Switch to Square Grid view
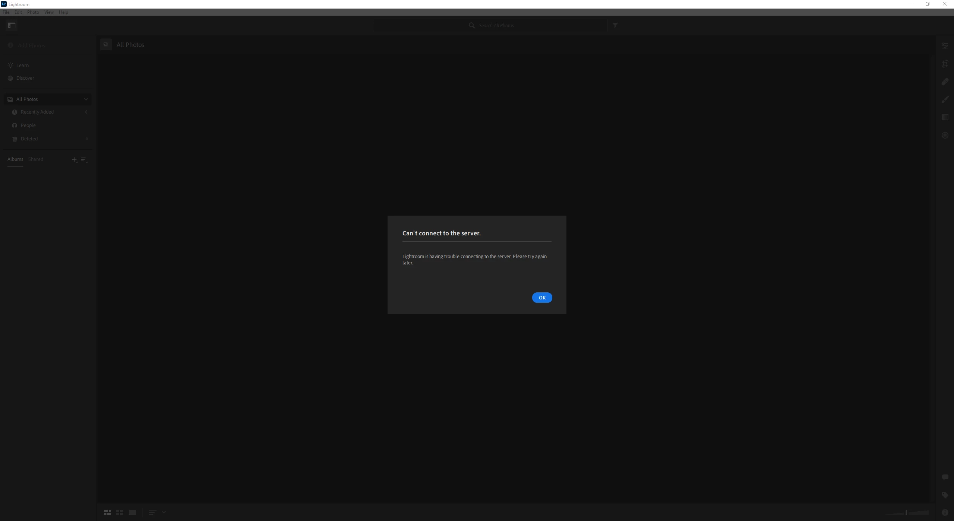This screenshot has height=521, width=954. click(x=120, y=512)
